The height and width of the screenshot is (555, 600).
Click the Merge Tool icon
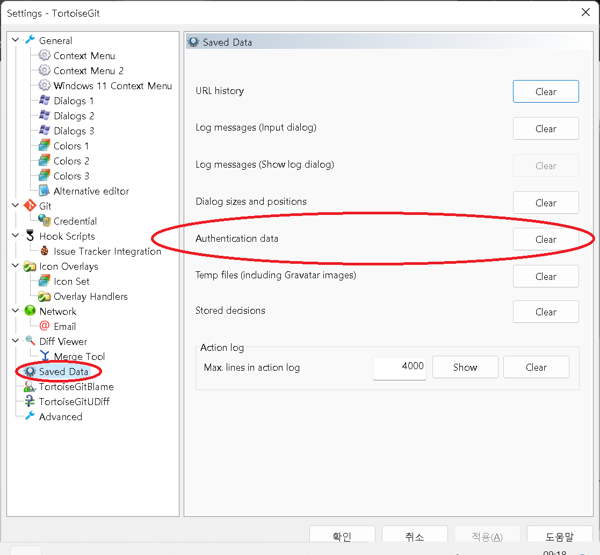tap(45, 356)
